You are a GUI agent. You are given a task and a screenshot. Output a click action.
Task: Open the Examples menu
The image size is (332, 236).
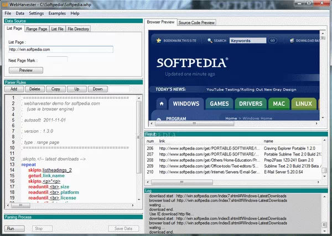[x=56, y=13]
